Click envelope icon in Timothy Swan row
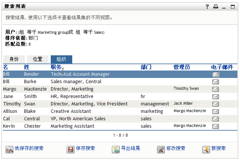The image size is (240, 160). pyautogui.click(x=215, y=104)
